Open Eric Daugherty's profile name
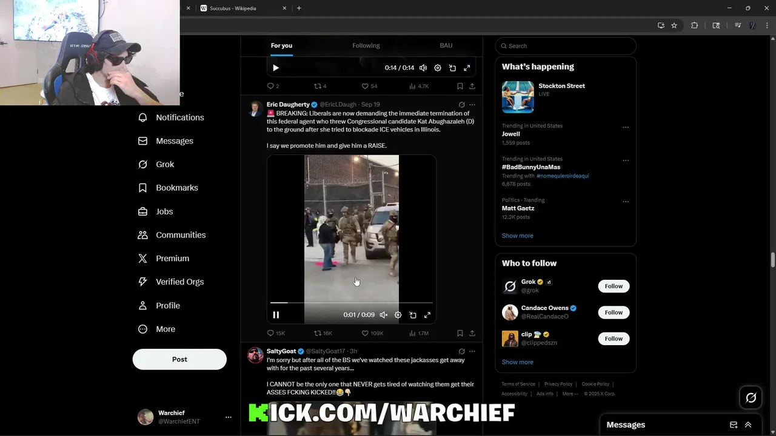Viewport: 776px width, 436px height. click(288, 105)
